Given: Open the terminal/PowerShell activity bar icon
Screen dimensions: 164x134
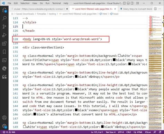Looking at the screenshot, I should 4,60.
